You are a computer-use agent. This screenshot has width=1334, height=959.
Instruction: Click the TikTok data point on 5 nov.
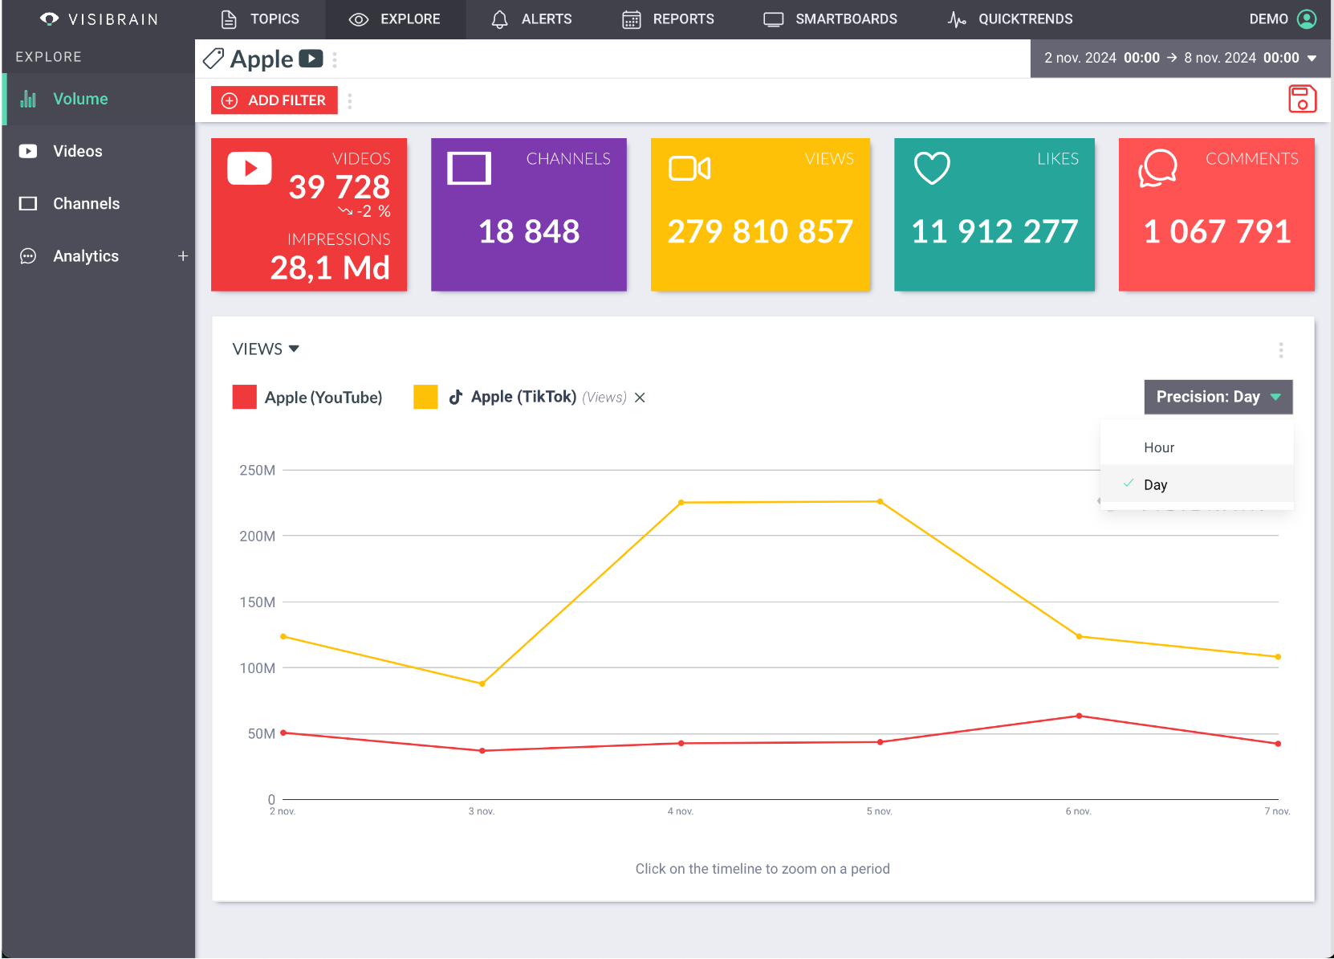(881, 502)
